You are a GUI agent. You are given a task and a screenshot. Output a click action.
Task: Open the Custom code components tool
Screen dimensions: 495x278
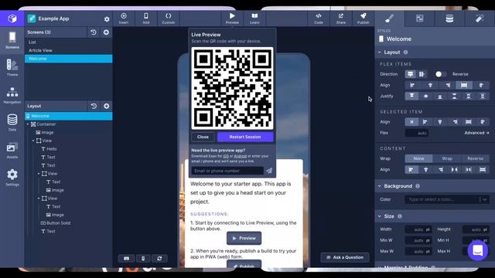pos(169,19)
